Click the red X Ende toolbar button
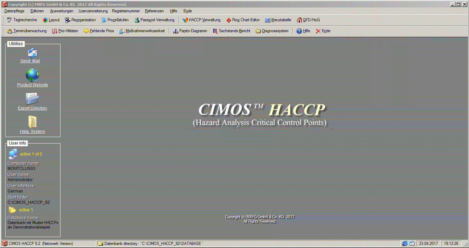The image size is (469, 248). [323, 31]
